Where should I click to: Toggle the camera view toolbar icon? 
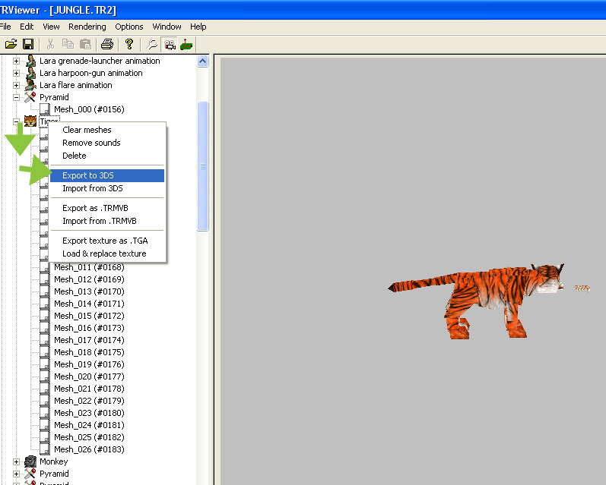[x=170, y=44]
